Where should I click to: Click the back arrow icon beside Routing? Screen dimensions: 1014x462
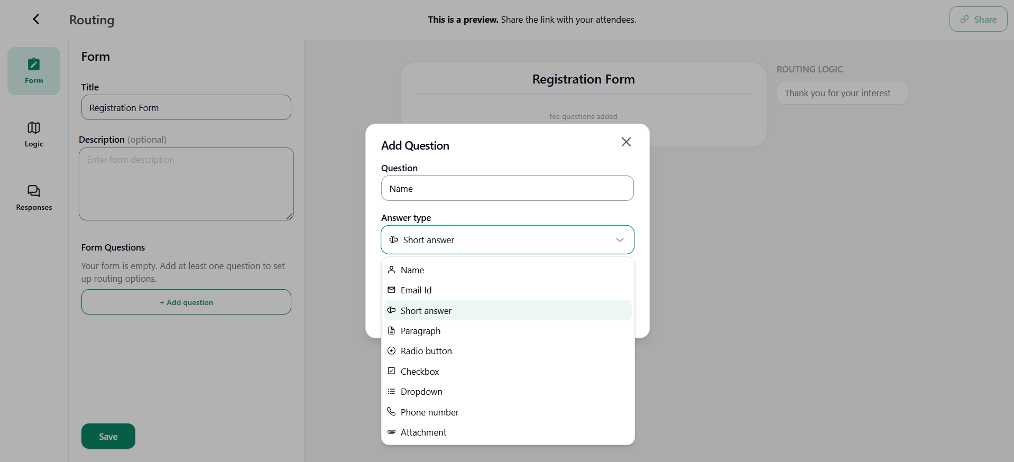pos(36,20)
